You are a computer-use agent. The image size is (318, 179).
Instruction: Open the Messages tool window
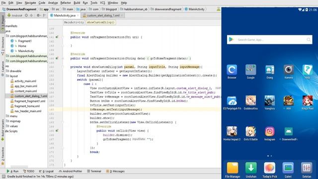pyautogui.click(x=115, y=171)
